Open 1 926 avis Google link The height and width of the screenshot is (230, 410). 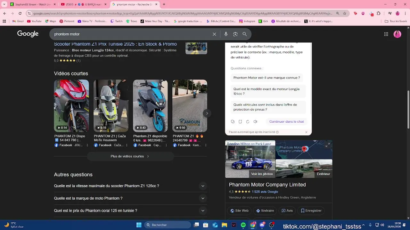point(265,192)
